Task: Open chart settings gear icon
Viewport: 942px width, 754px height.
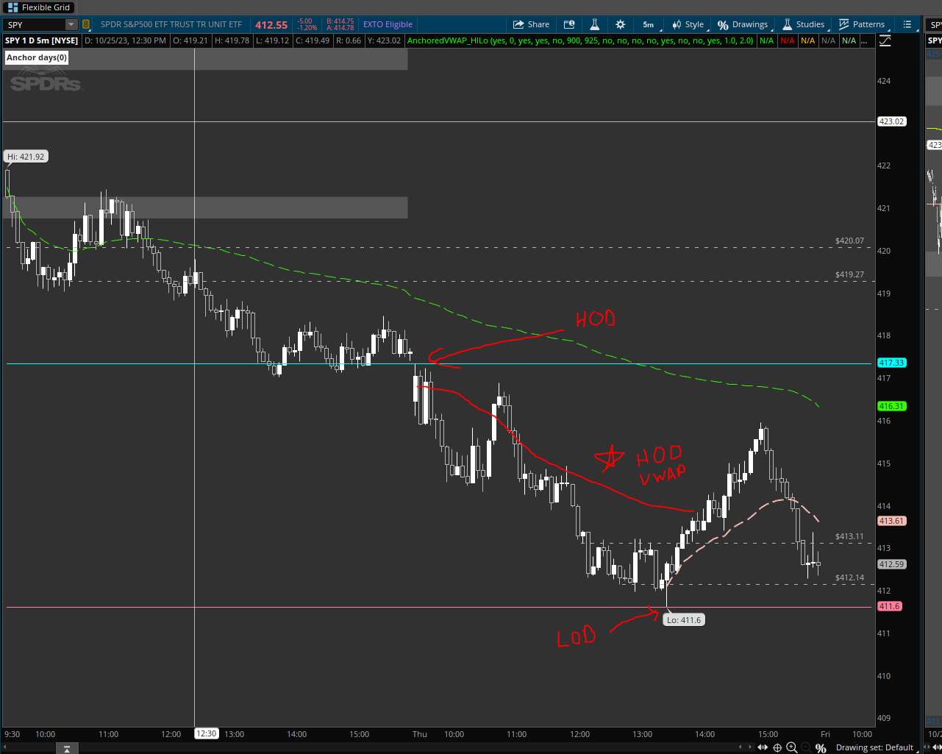Action: (621, 24)
